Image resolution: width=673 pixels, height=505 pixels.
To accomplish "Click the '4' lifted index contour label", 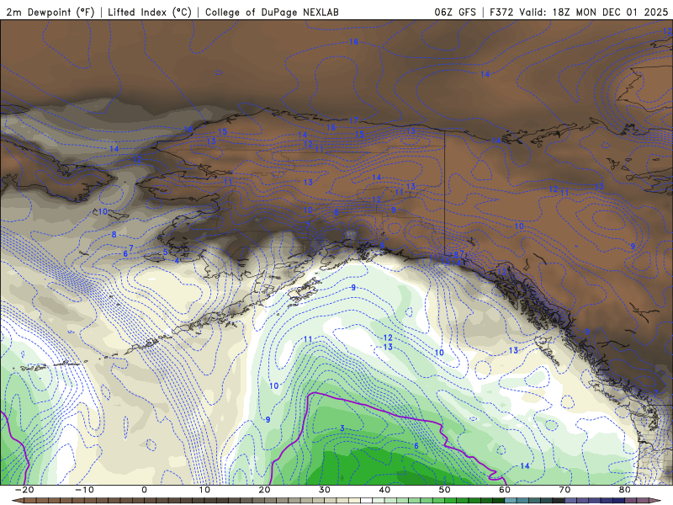I will point(177,260).
